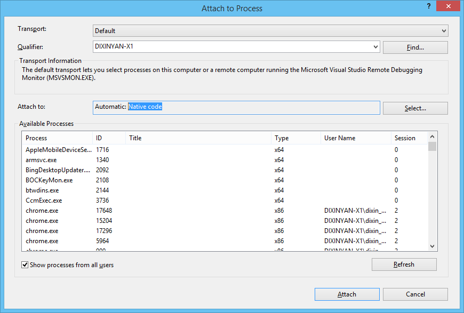
Task: Click the ID value 3736
Action: (x=102, y=200)
